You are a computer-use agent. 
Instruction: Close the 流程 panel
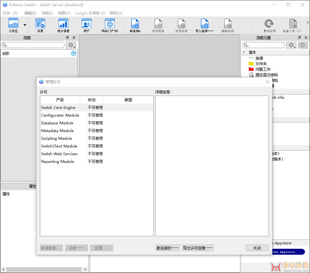[74, 37]
